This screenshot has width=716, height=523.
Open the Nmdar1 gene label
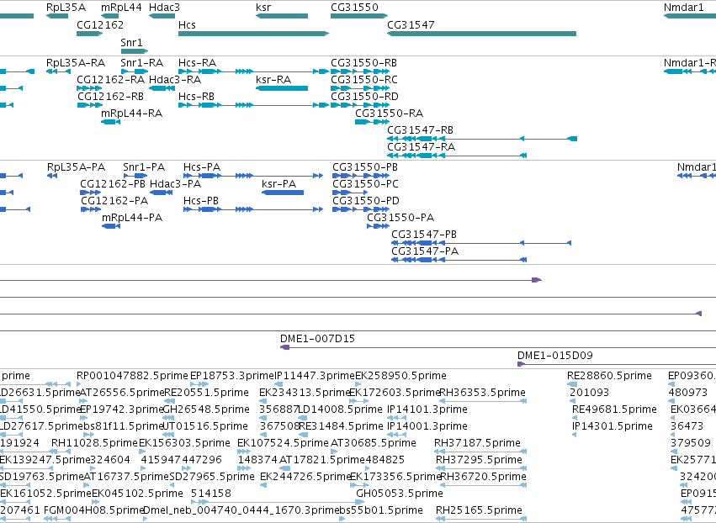pyautogui.click(x=683, y=8)
